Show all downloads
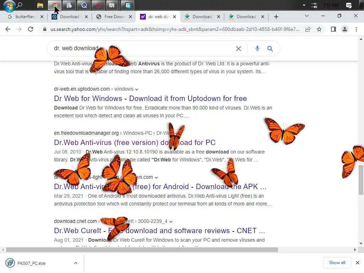364x273 pixels. point(337,263)
